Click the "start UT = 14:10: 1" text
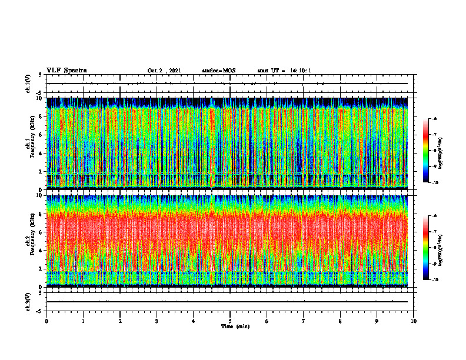 [284, 71]
